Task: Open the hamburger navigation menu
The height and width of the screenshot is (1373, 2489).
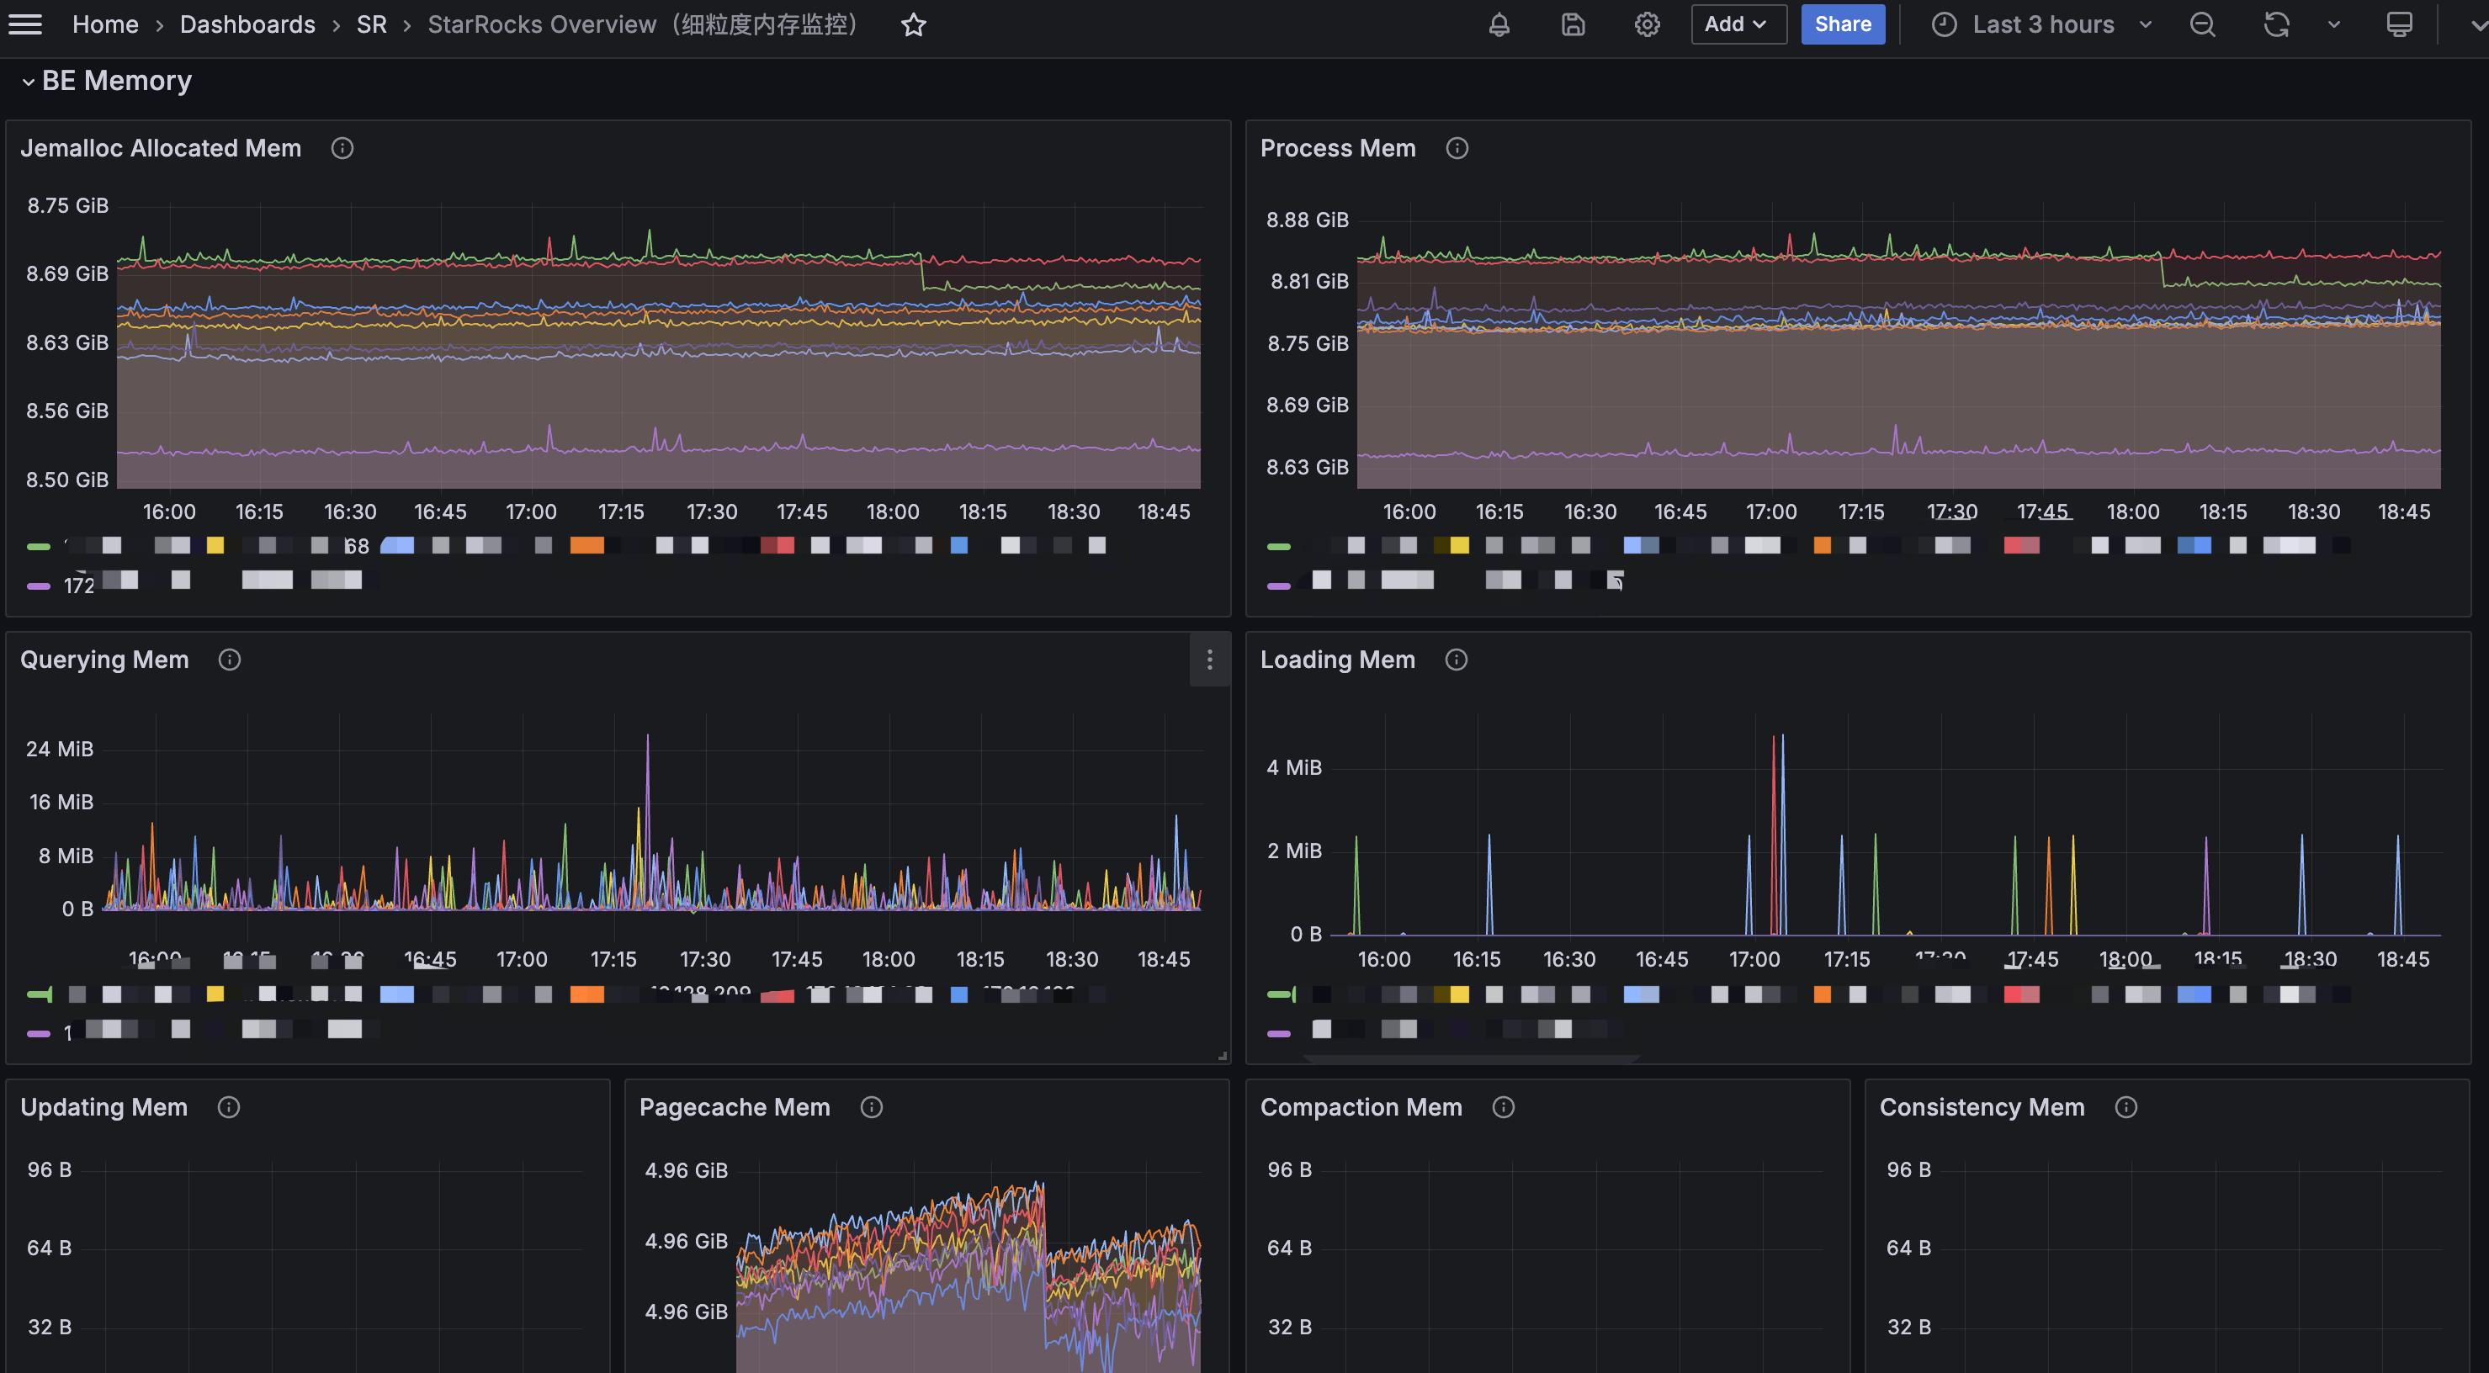Action: pos(25,24)
